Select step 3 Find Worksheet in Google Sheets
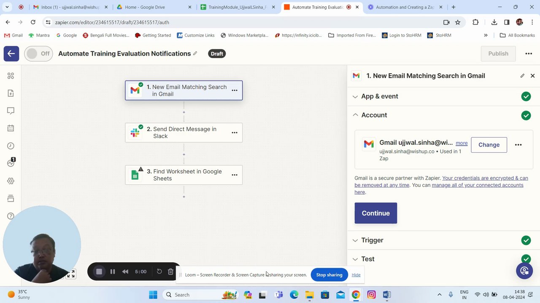Image resolution: width=540 pixels, height=303 pixels. click(184, 175)
